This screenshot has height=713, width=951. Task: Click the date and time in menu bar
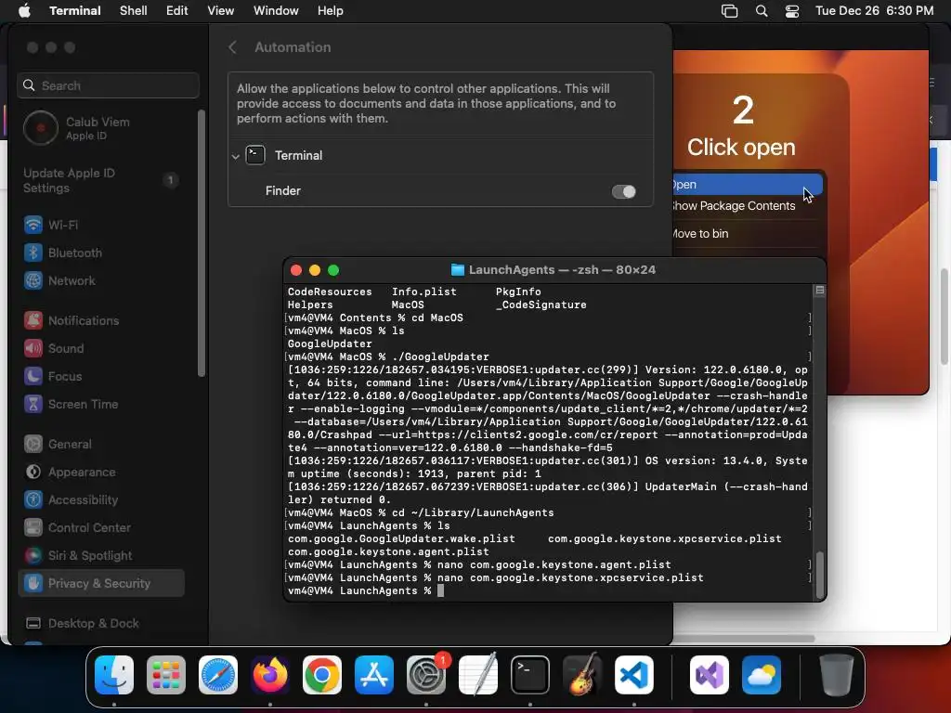[874, 10]
